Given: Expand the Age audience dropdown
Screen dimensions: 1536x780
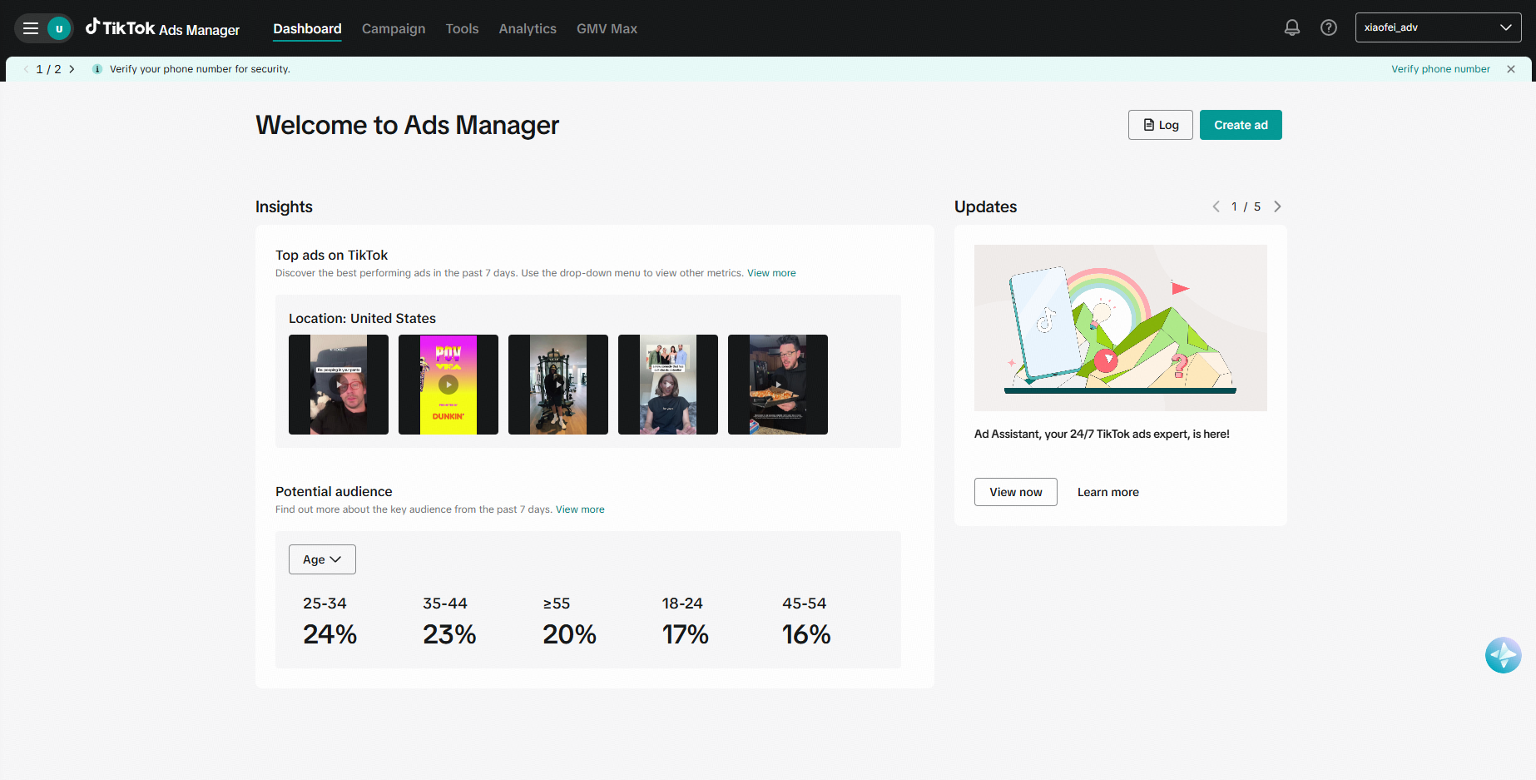Looking at the screenshot, I should coord(322,559).
